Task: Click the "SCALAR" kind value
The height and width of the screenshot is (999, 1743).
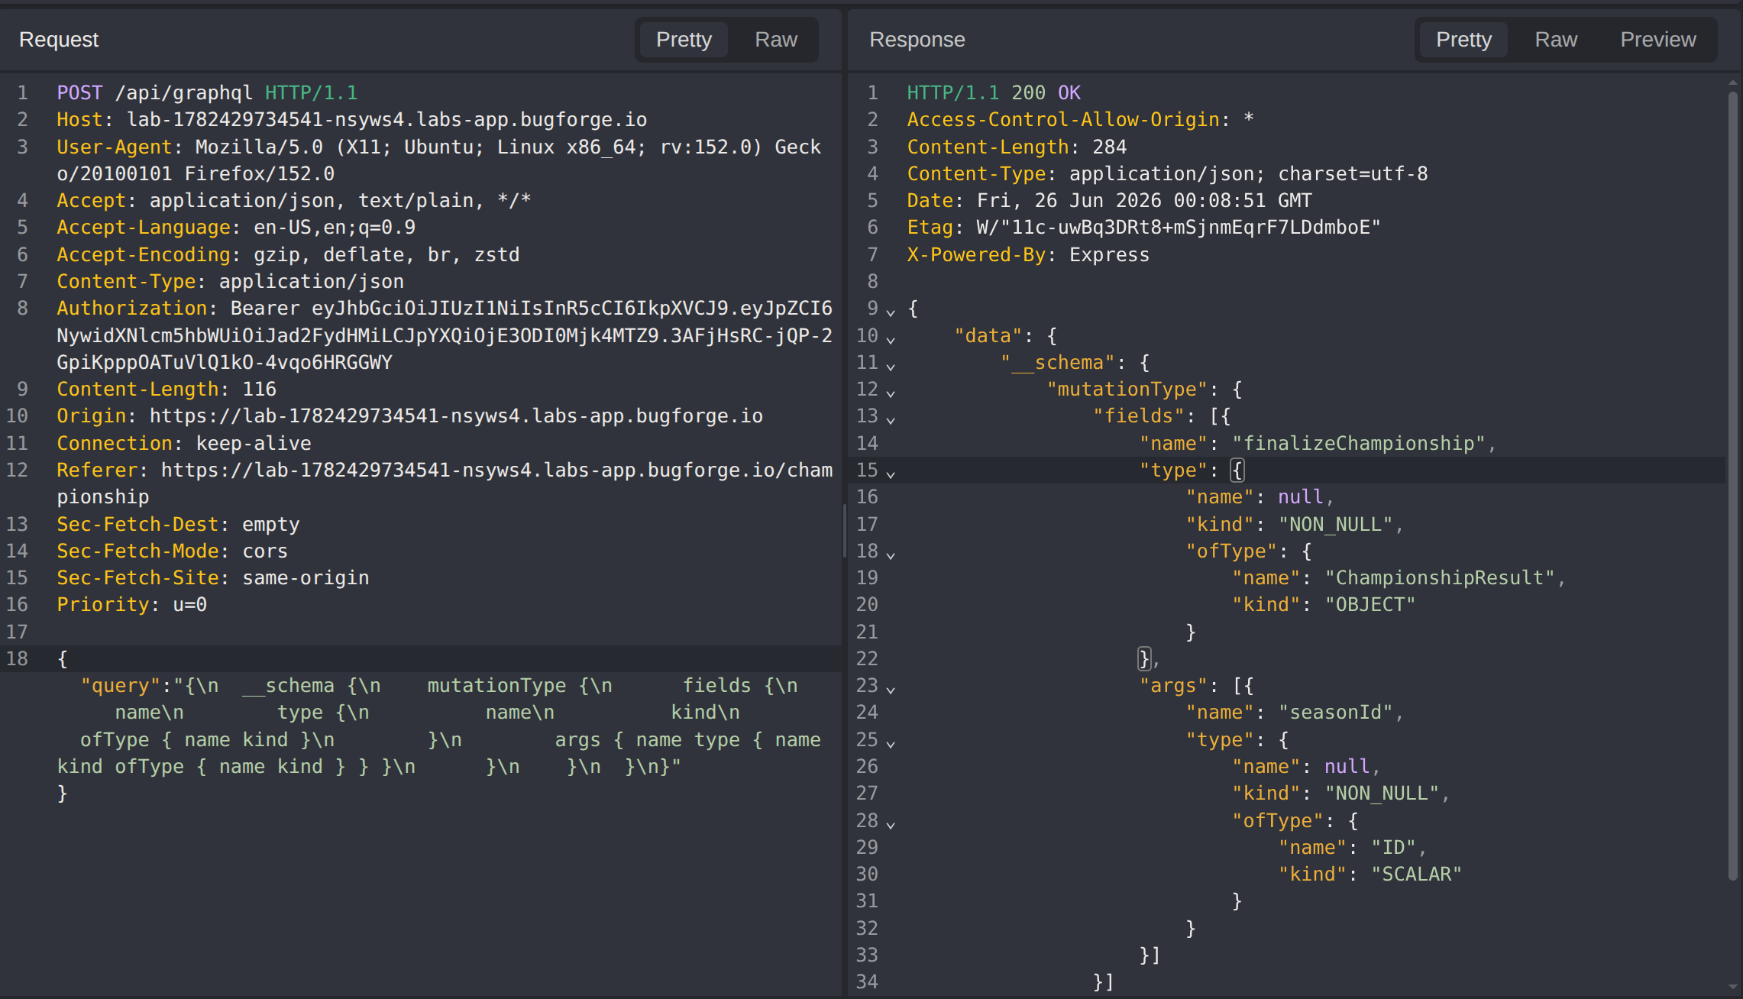Action: [1417, 875]
